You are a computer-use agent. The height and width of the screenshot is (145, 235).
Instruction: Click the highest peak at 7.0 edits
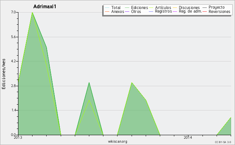[32, 13]
